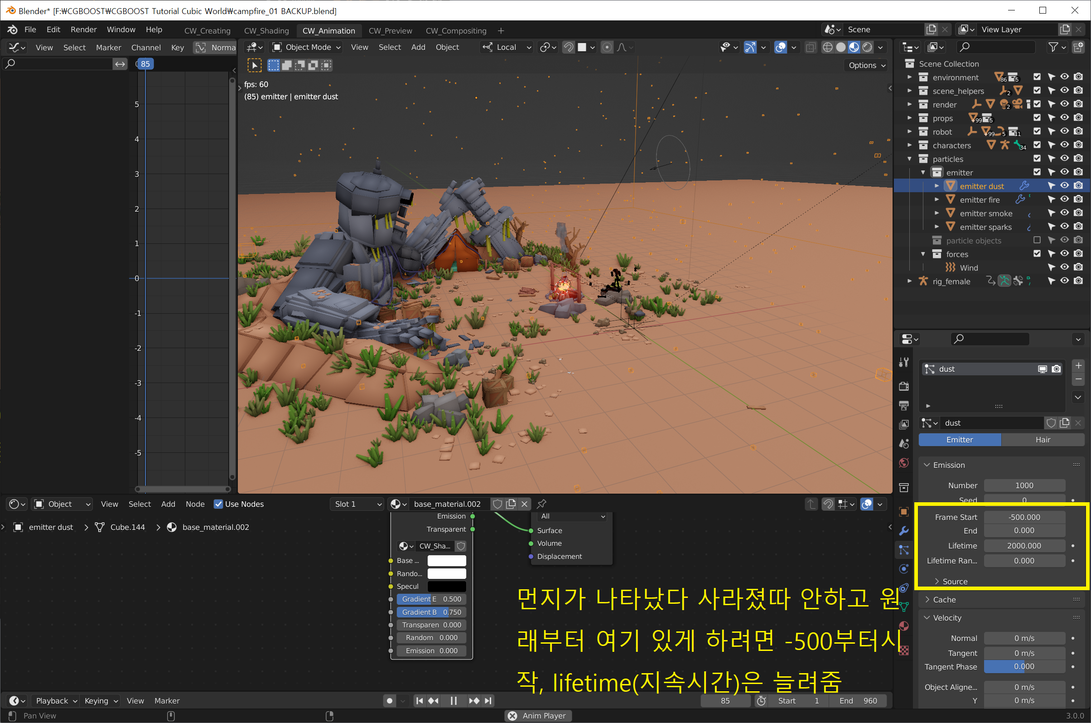
Task: Toggle viewport overlays icon
Action: click(x=780, y=47)
